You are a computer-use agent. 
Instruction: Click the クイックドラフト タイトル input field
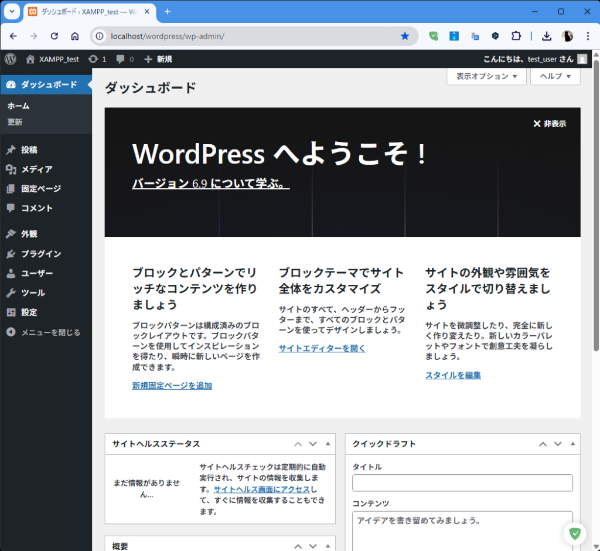pos(462,483)
